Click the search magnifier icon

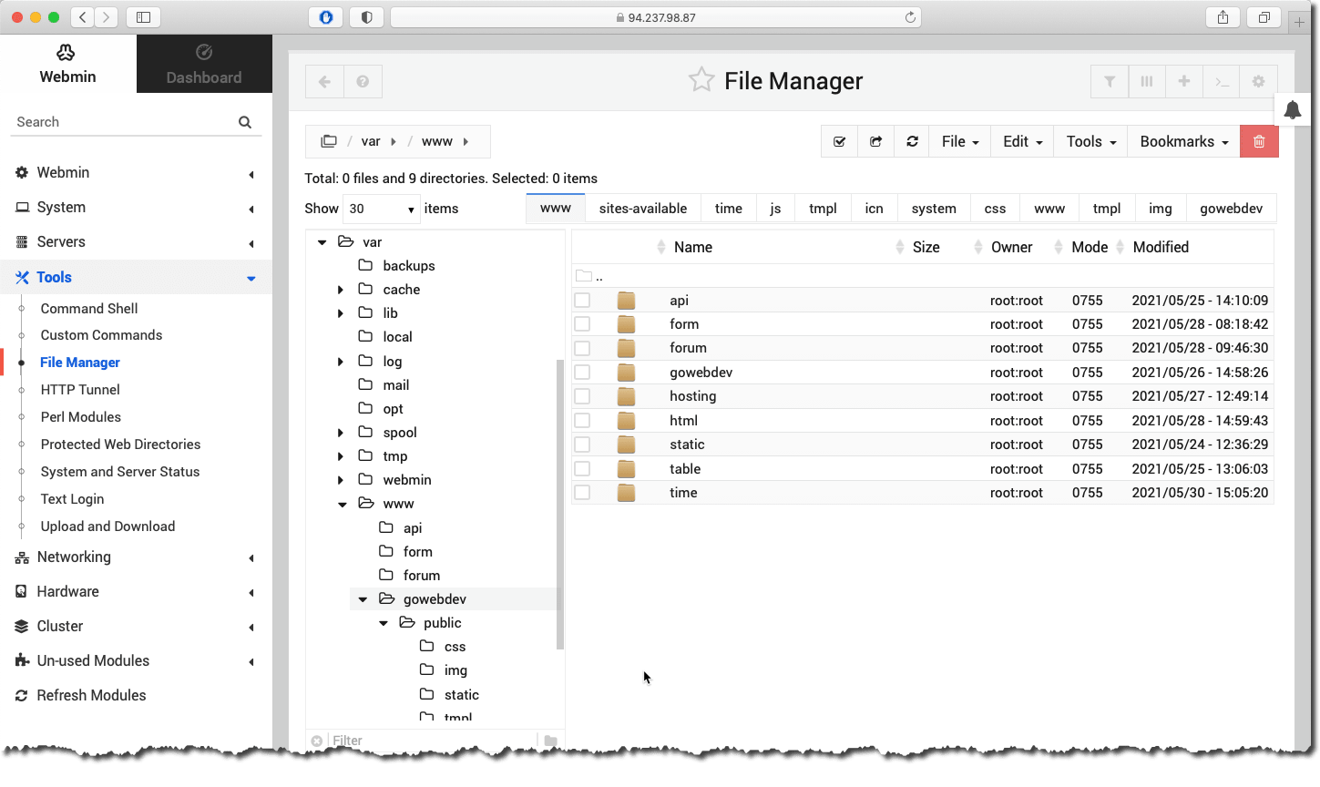245,122
